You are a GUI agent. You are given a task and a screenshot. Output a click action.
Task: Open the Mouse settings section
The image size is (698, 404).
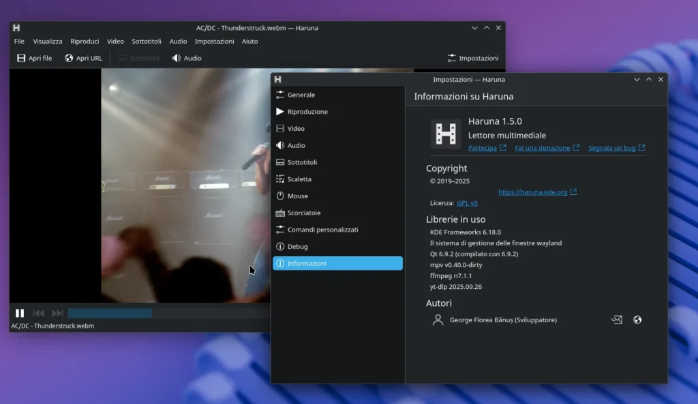click(x=296, y=196)
